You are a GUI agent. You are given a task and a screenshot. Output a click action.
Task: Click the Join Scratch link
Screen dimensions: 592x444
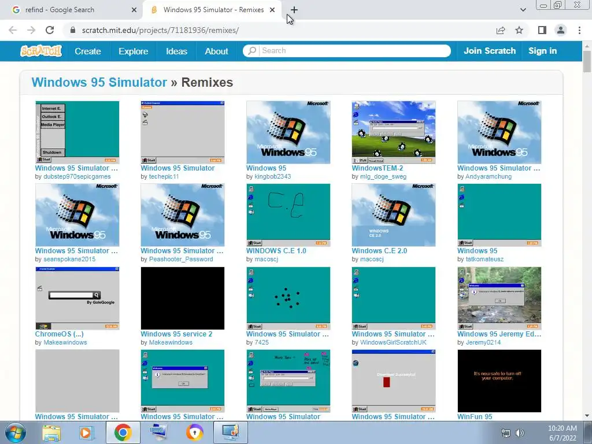point(490,51)
